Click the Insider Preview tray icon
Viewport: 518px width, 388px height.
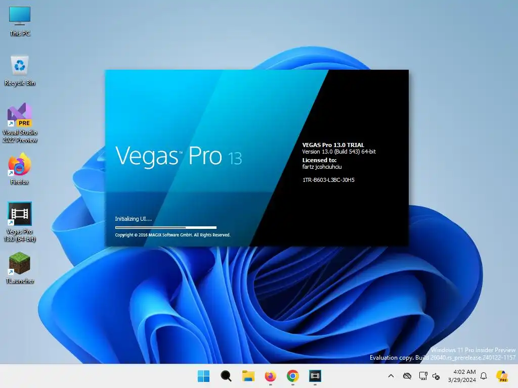pos(502,376)
